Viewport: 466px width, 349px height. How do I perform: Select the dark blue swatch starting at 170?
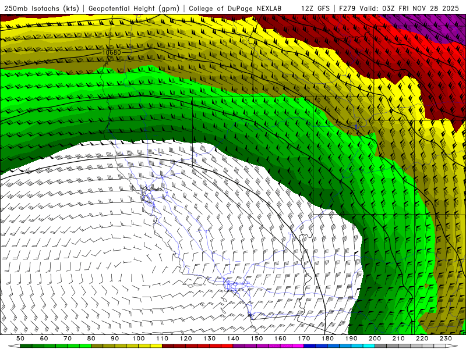310,346
